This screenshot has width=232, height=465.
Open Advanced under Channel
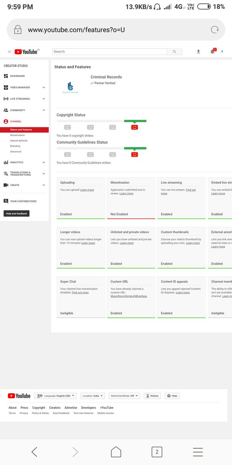coord(16,152)
